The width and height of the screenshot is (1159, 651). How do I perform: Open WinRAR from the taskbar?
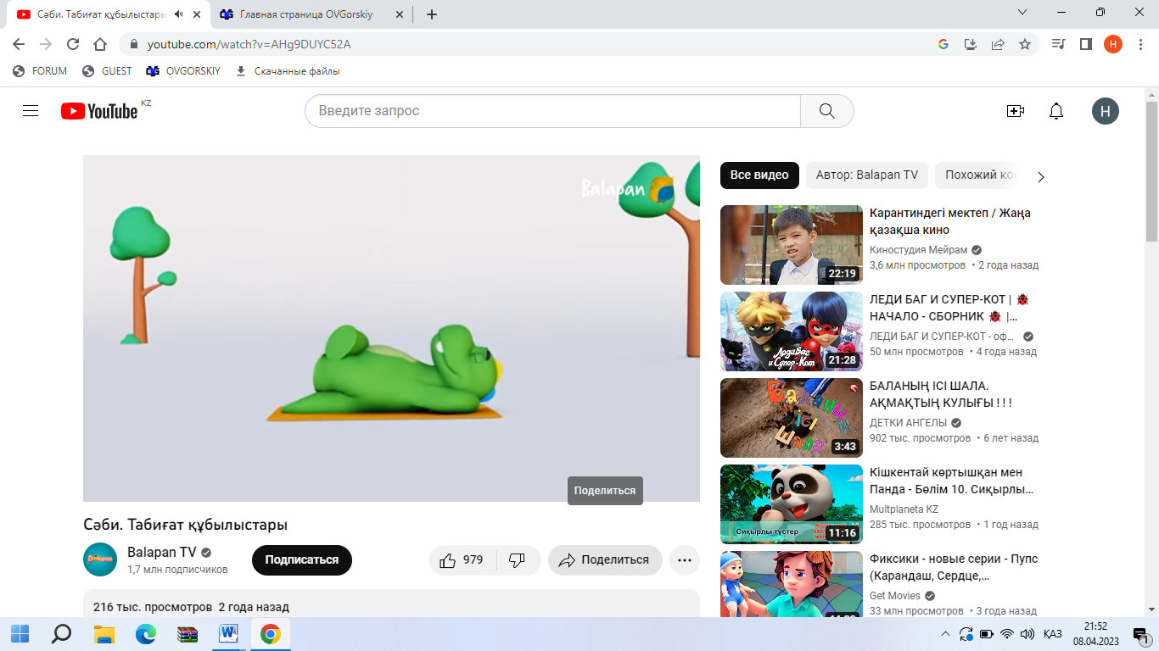tap(188, 633)
